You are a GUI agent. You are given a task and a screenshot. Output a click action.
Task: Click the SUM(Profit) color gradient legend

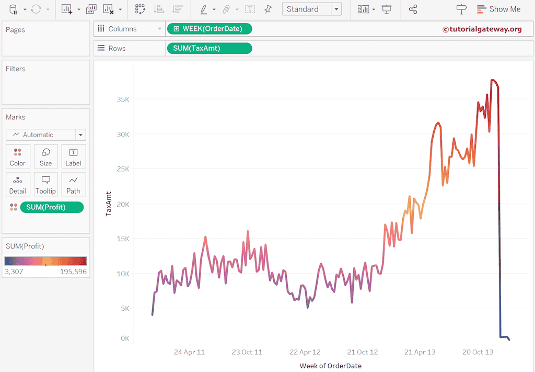pos(45,260)
